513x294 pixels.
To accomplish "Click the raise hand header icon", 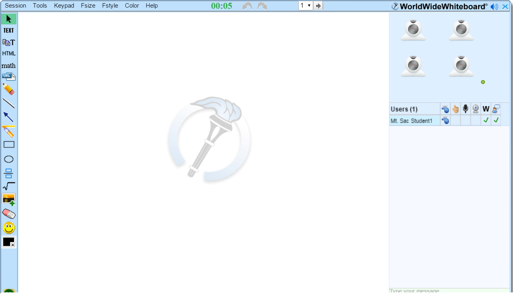I will [x=455, y=109].
